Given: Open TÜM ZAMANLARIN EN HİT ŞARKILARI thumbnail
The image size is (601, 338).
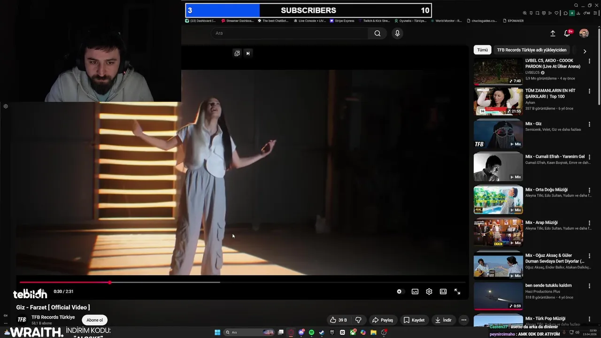Looking at the screenshot, I should 498,101.
